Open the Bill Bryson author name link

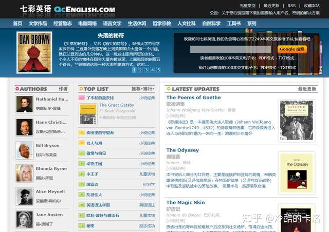(x=48, y=145)
